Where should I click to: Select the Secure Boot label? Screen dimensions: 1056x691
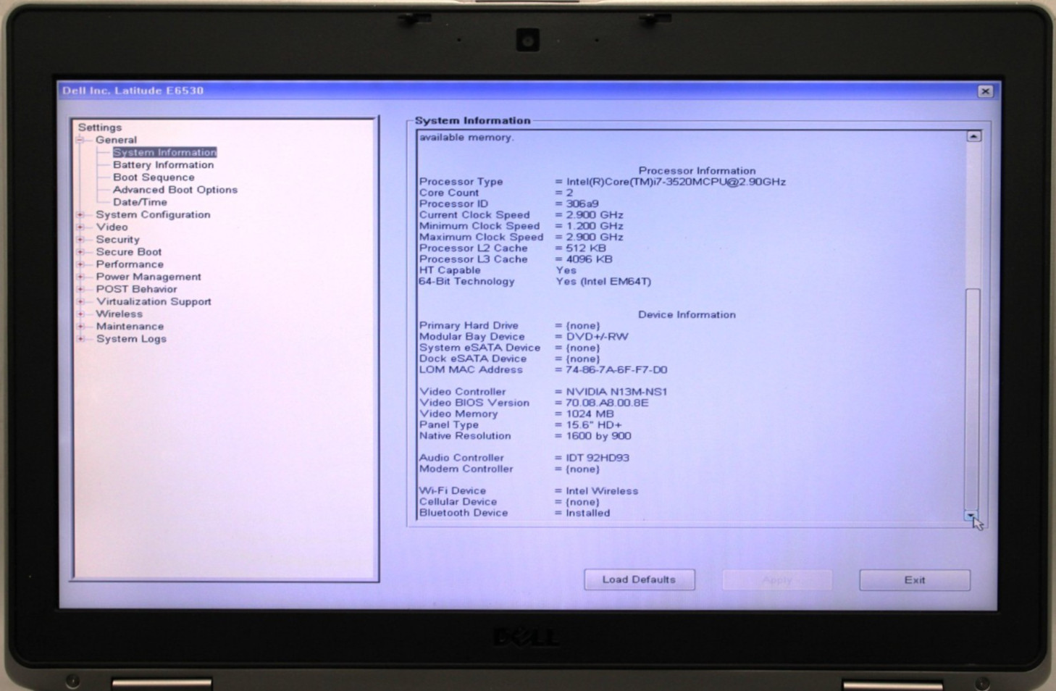129,251
